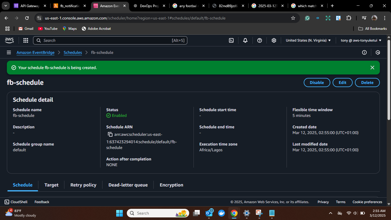Image resolution: width=391 pixels, height=220 pixels.
Task: Open Maps bookmark
Action: pos(70,29)
